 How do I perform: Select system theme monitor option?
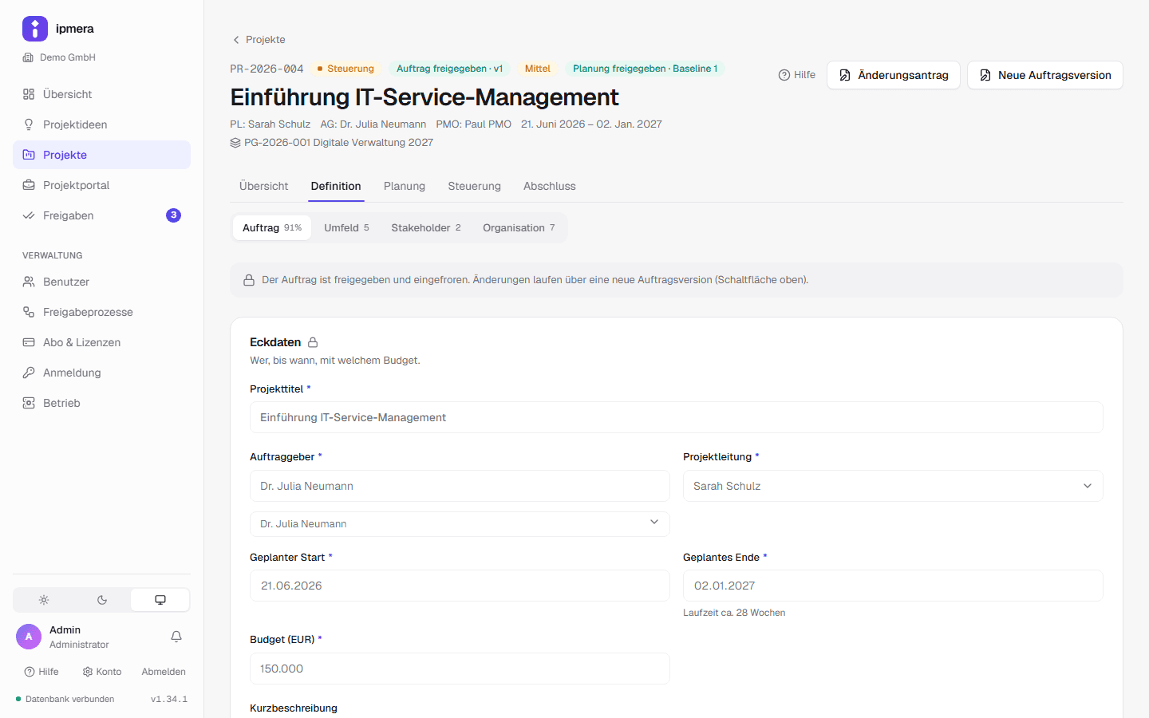(160, 600)
